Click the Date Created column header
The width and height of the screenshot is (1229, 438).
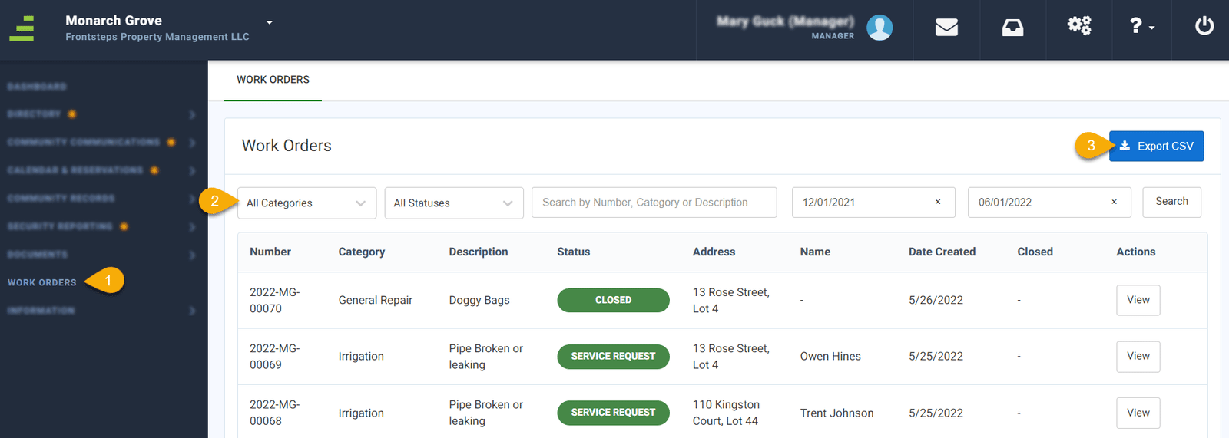tap(942, 252)
